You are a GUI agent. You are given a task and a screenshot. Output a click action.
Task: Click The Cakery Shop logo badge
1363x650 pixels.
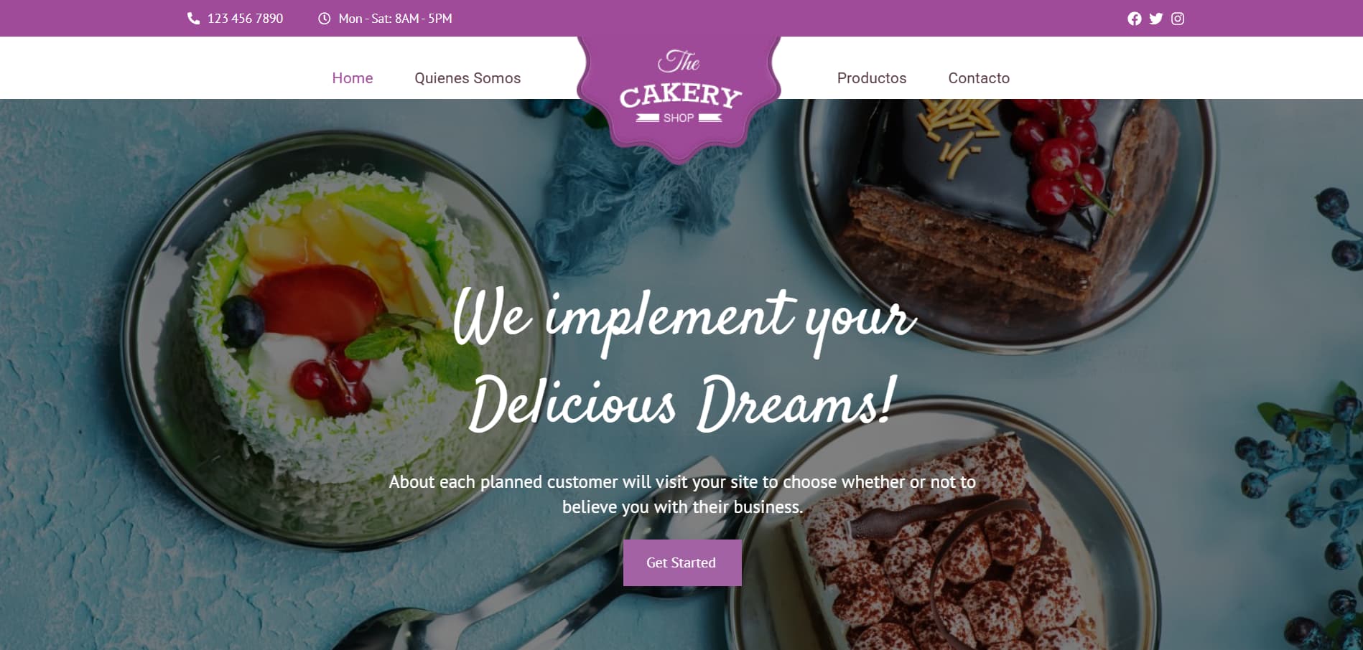click(x=679, y=93)
